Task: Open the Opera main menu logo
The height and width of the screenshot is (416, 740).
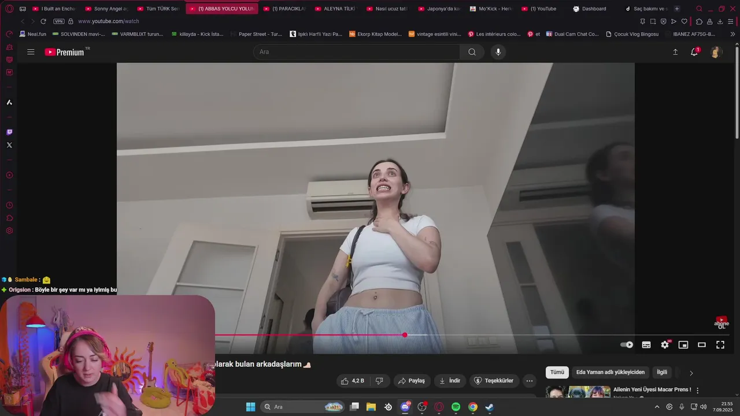Action: (9, 9)
